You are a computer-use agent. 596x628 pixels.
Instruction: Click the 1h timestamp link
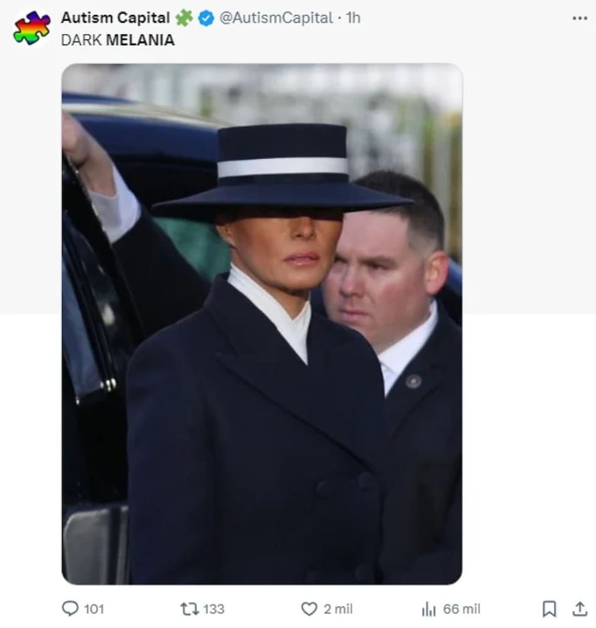click(353, 18)
